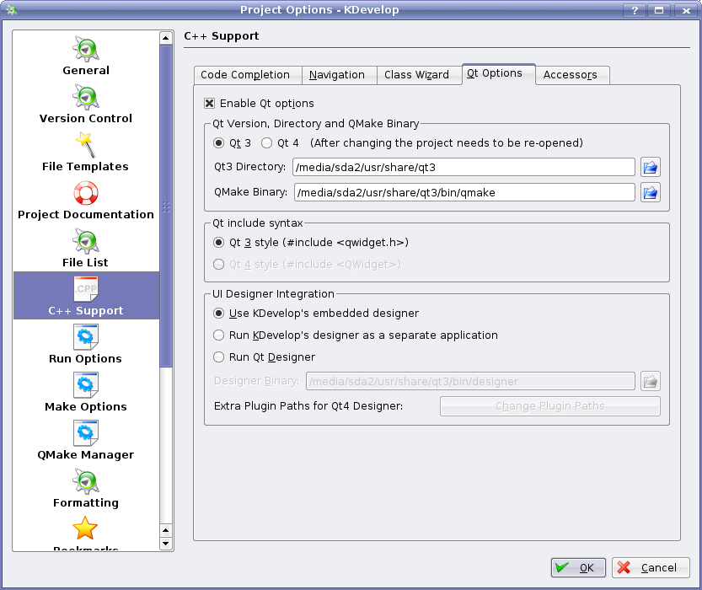Open Make Options section
Image resolution: width=702 pixels, height=590 pixels.
tap(86, 393)
